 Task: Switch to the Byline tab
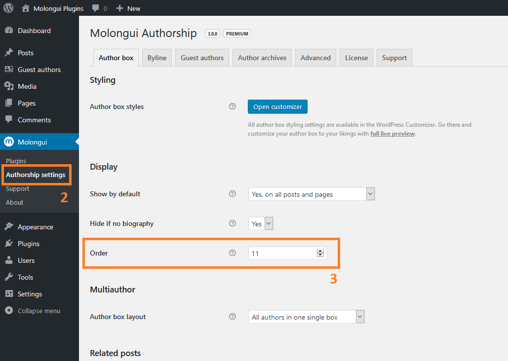157,58
